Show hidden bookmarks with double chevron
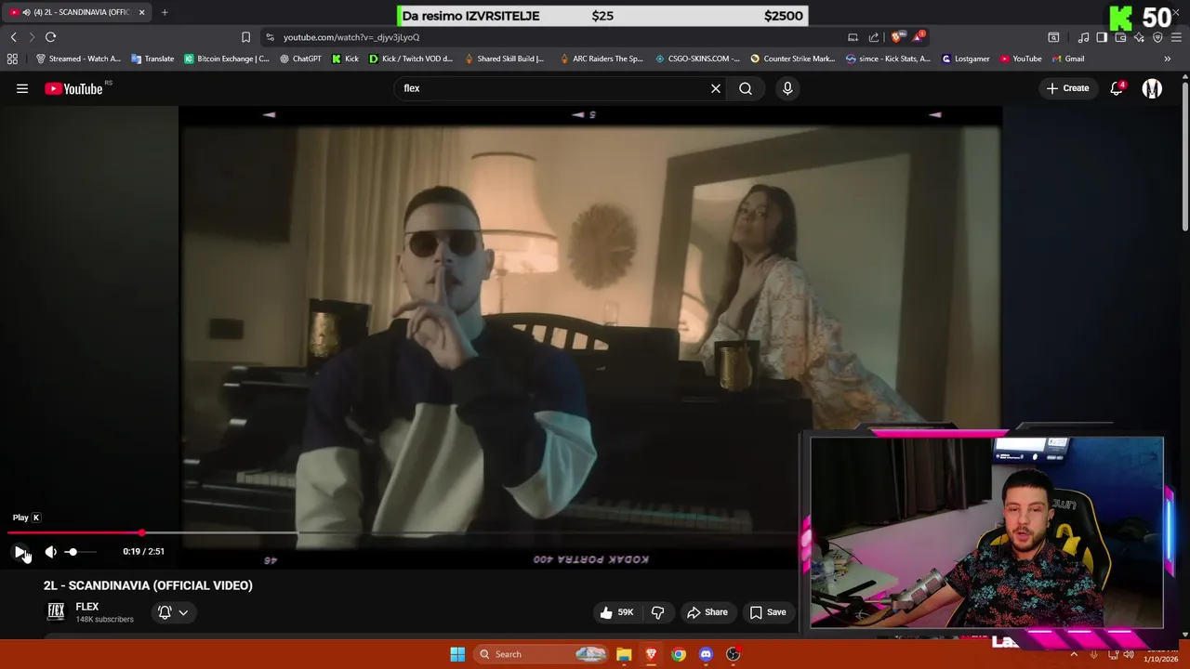The width and height of the screenshot is (1190, 669). [1167, 59]
